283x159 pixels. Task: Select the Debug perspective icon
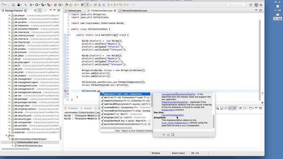(261, 5)
